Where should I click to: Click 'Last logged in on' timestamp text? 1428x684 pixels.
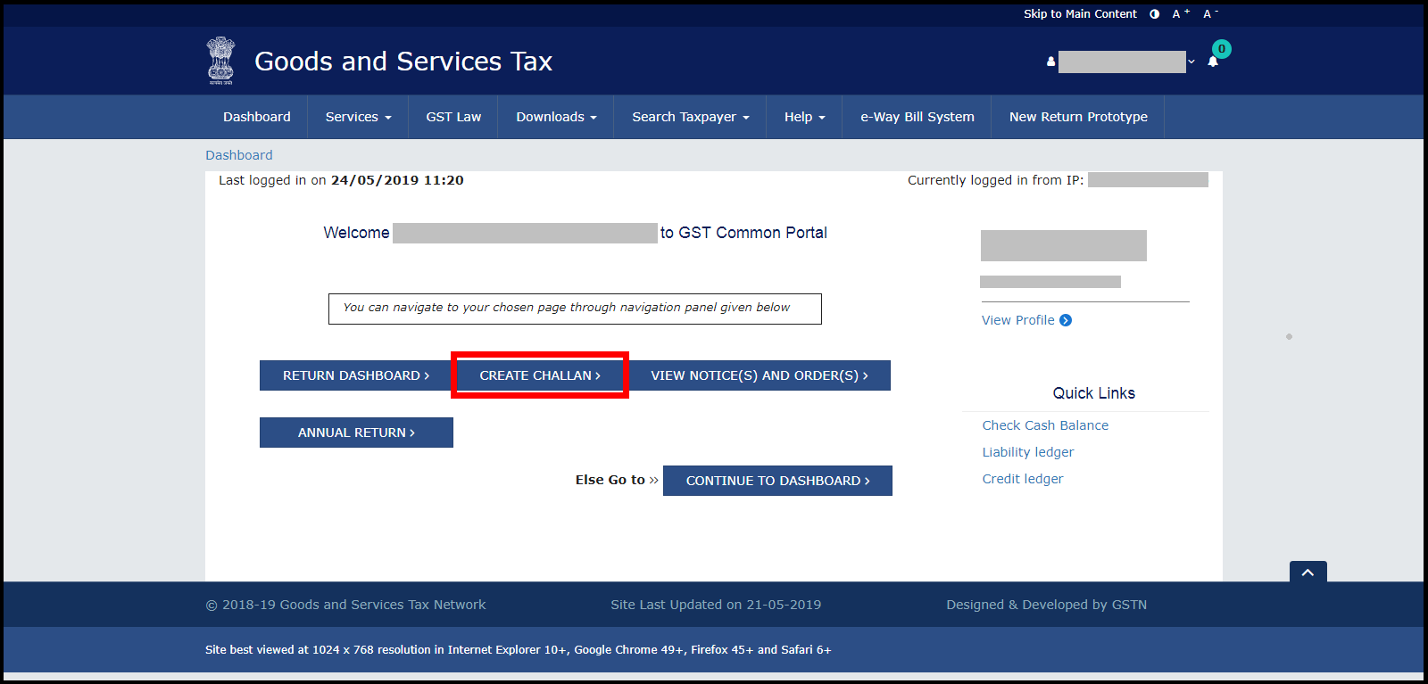click(x=341, y=180)
